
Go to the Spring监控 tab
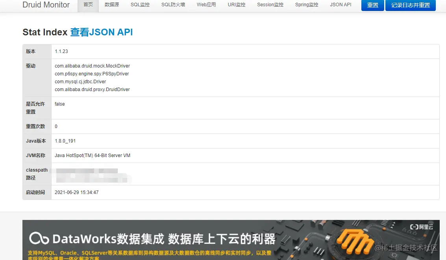[x=307, y=5]
